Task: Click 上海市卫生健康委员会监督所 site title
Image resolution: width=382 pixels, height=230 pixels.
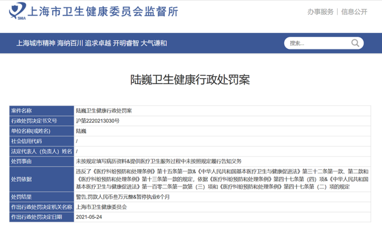Action: coord(103,11)
